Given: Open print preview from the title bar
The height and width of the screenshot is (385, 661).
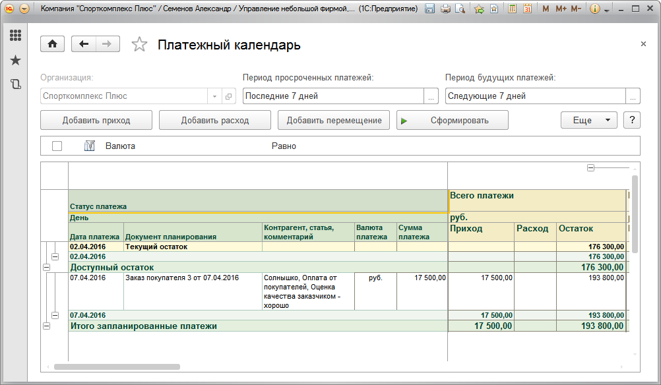Looking at the screenshot, I should [x=460, y=9].
